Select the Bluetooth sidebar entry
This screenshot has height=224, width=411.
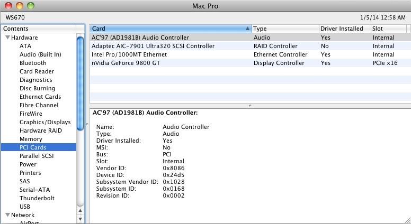(x=33, y=63)
